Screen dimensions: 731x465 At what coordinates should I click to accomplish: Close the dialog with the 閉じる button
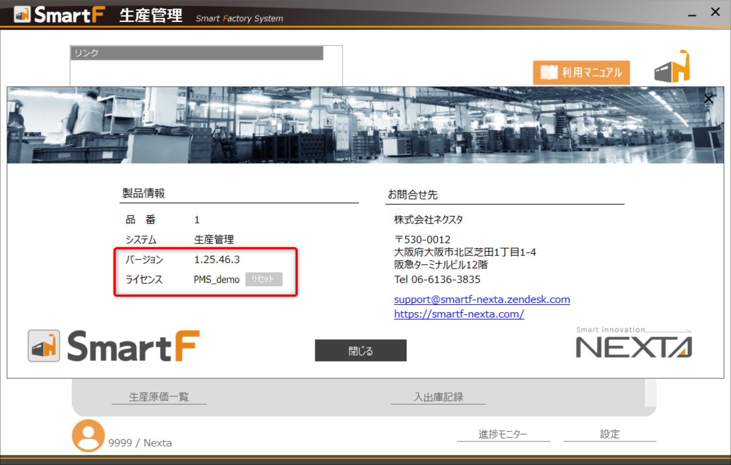pos(360,350)
